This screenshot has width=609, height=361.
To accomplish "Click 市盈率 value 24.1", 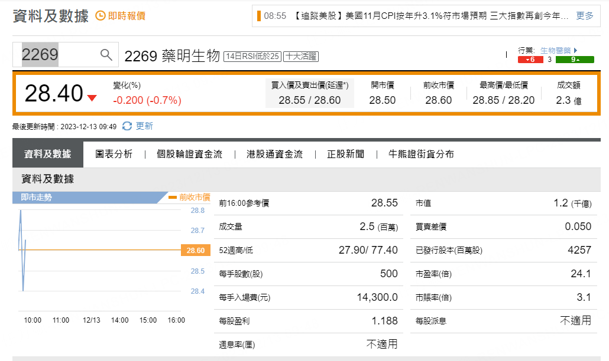I will 581,274.
